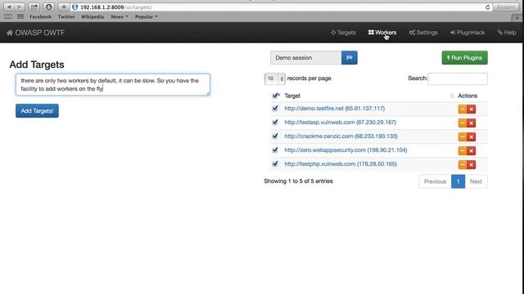
Task: Remove zero.webappsecurity.com with orange minus button
Action: [x=462, y=150]
